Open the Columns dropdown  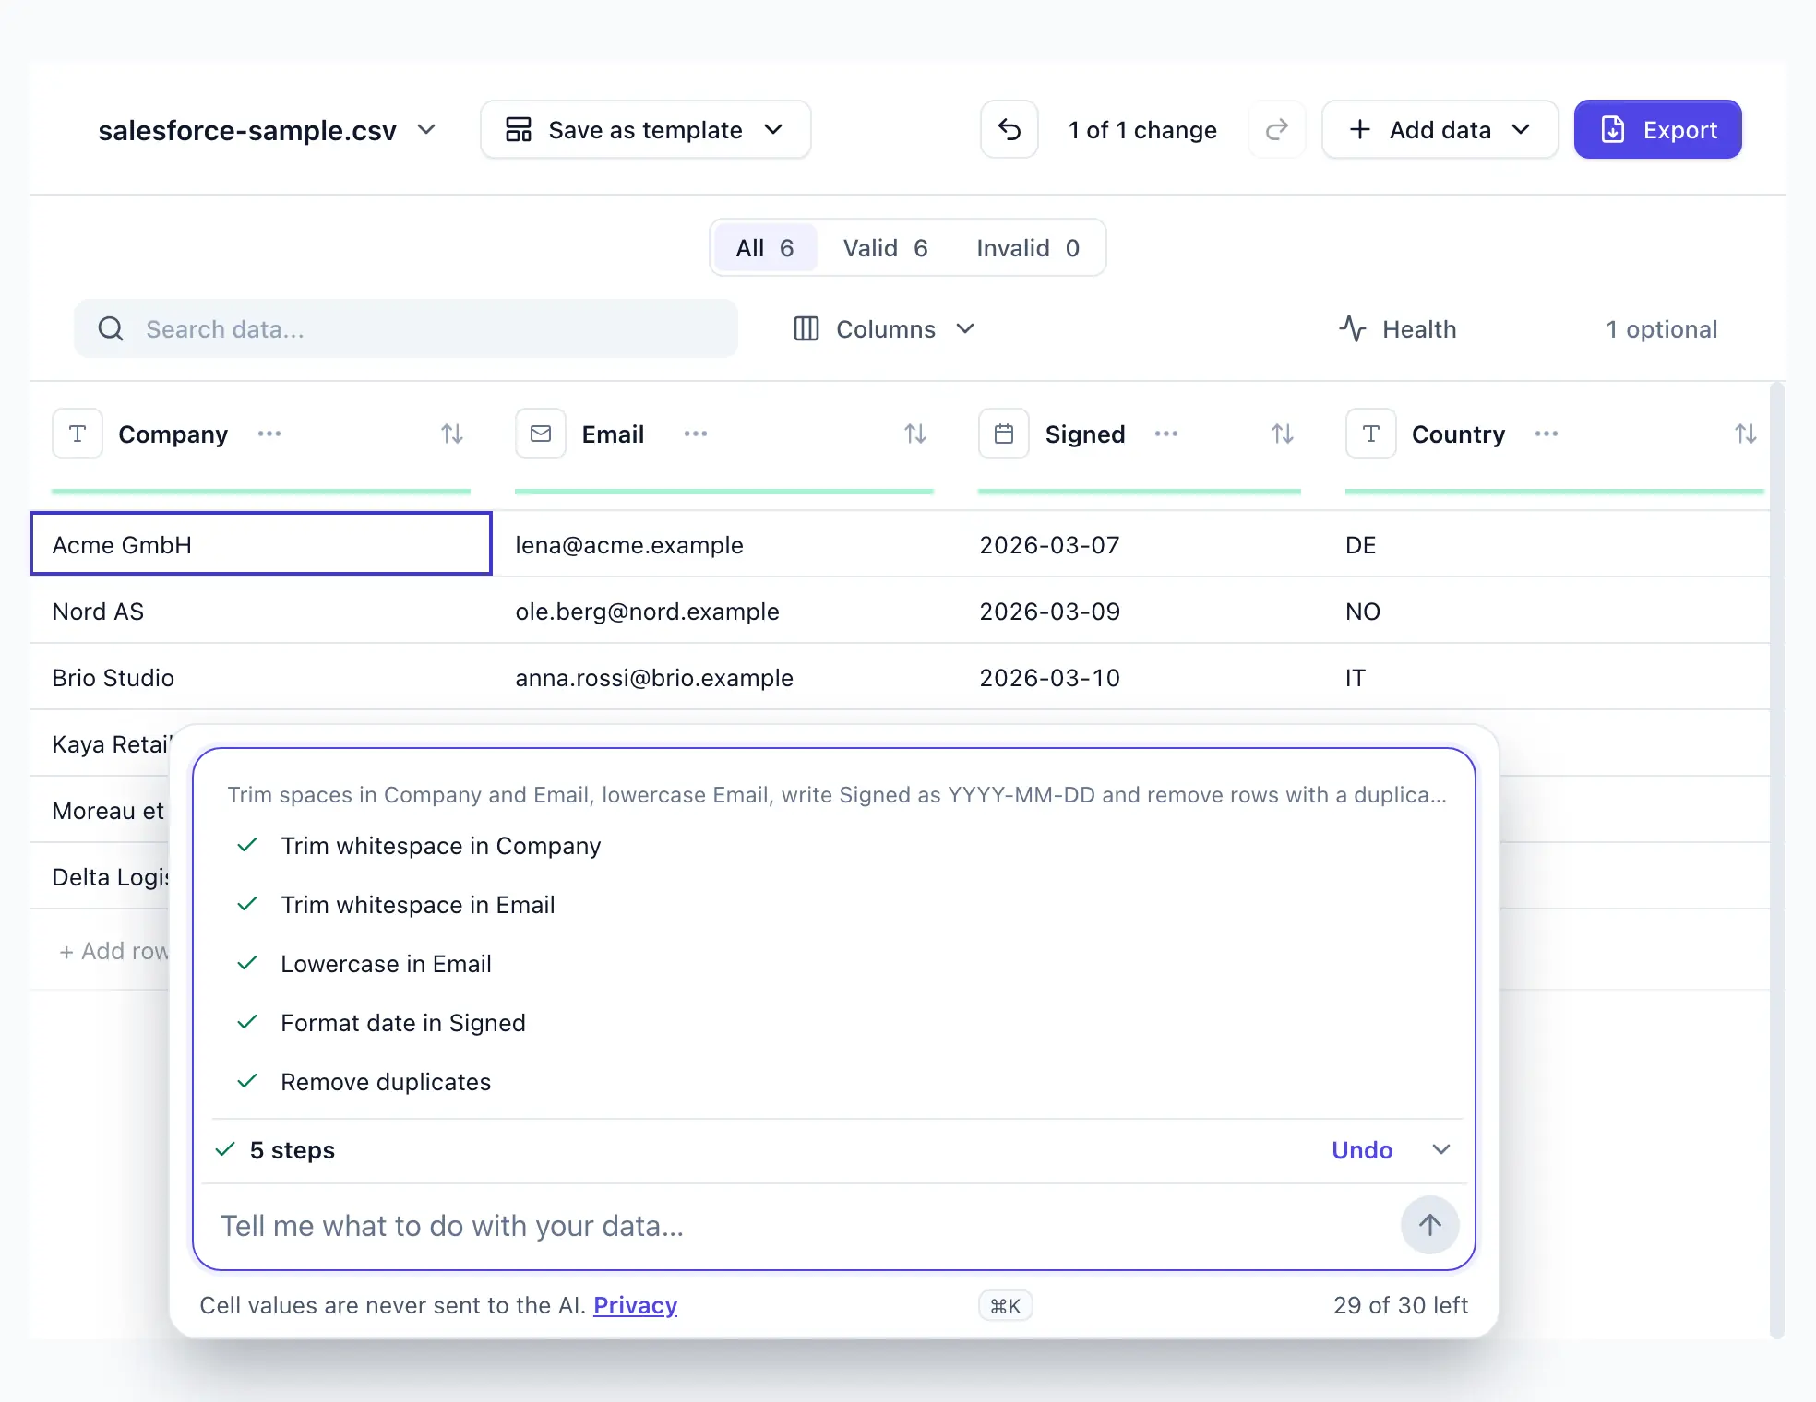[884, 329]
